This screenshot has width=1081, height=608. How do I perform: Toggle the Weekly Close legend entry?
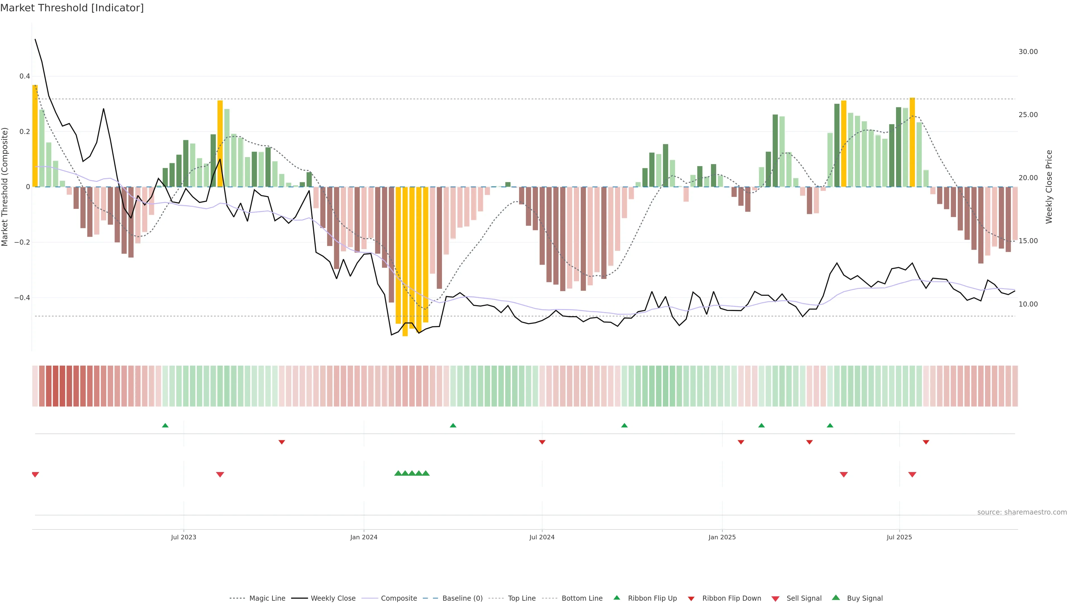(x=333, y=598)
